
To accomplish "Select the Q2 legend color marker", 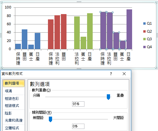I will (144, 31).
